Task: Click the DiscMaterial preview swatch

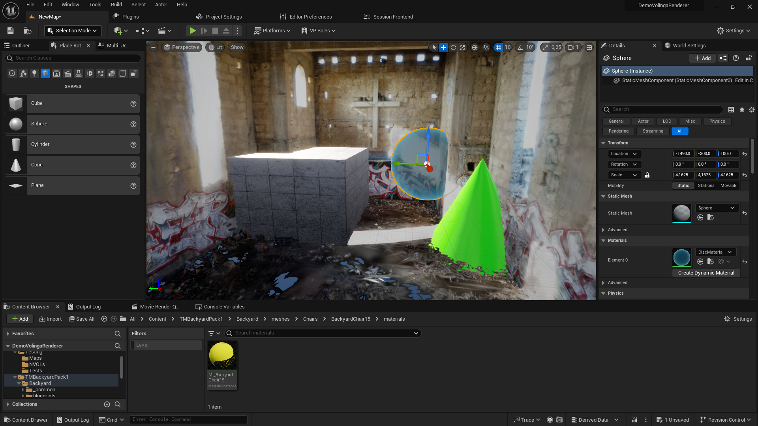Action: pos(681,258)
